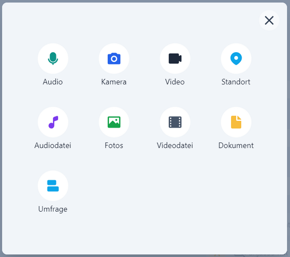The height and width of the screenshot is (257, 290).
Task: Select the "Fotos" text label
Action: click(x=114, y=145)
